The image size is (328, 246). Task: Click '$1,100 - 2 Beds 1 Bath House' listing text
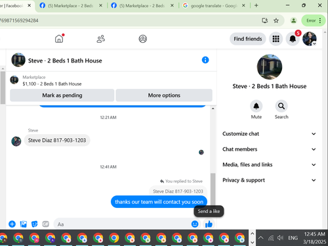click(x=52, y=84)
